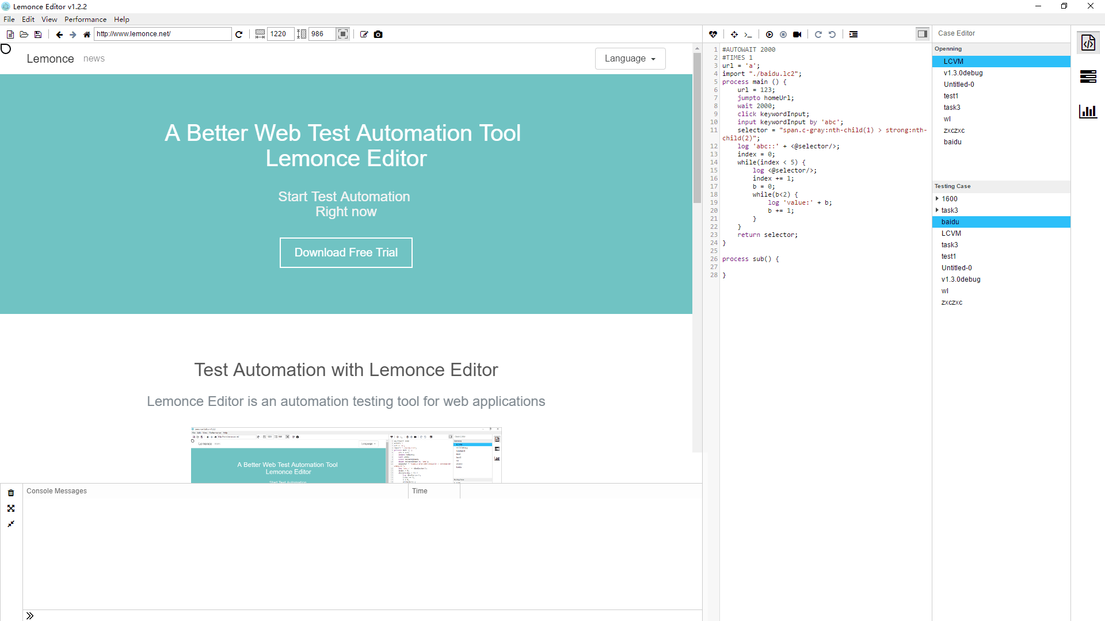1105x621 pixels.
Task: Start recording with the video camera icon
Action: click(x=797, y=34)
